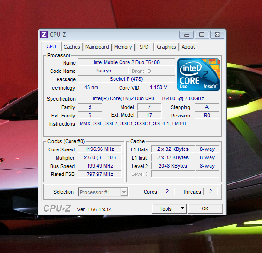262x253 pixels.
Task: Show the Graphics tab
Action: [x=166, y=47]
